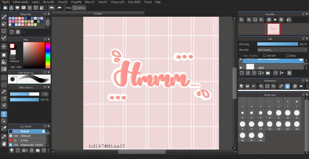The height and width of the screenshot is (159, 309).
Task: Pop out the Lớp layer panel
Action: point(303,39)
